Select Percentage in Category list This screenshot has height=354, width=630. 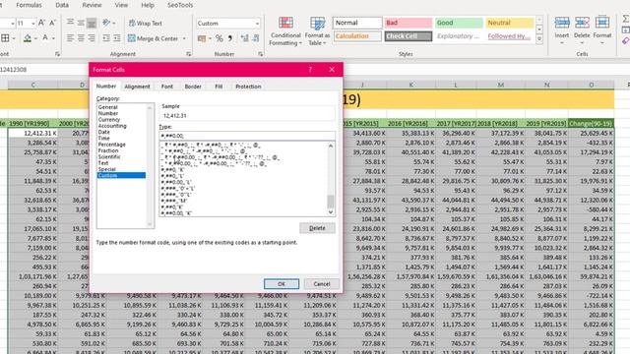pyautogui.click(x=111, y=145)
